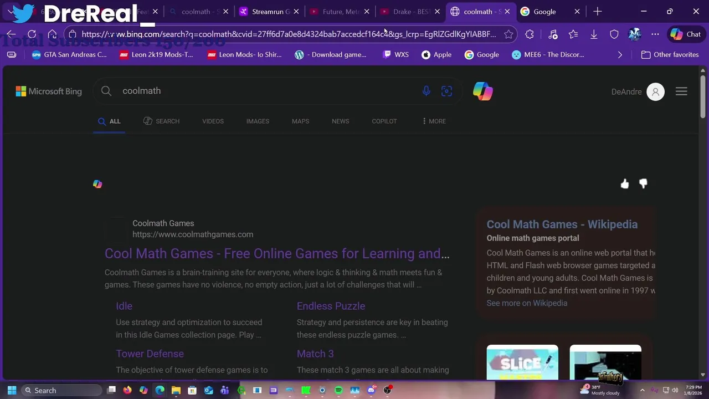The width and height of the screenshot is (709, 399).
Task: Open Outlook from the taskbar
Action: click(x=208, y=390)
